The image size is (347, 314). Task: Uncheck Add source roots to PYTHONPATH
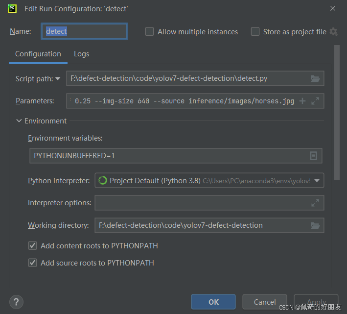point(32,263)
